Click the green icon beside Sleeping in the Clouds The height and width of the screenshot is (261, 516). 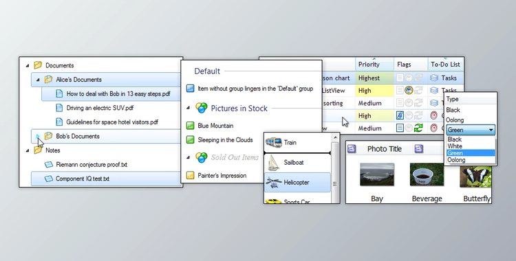(190, 139)
